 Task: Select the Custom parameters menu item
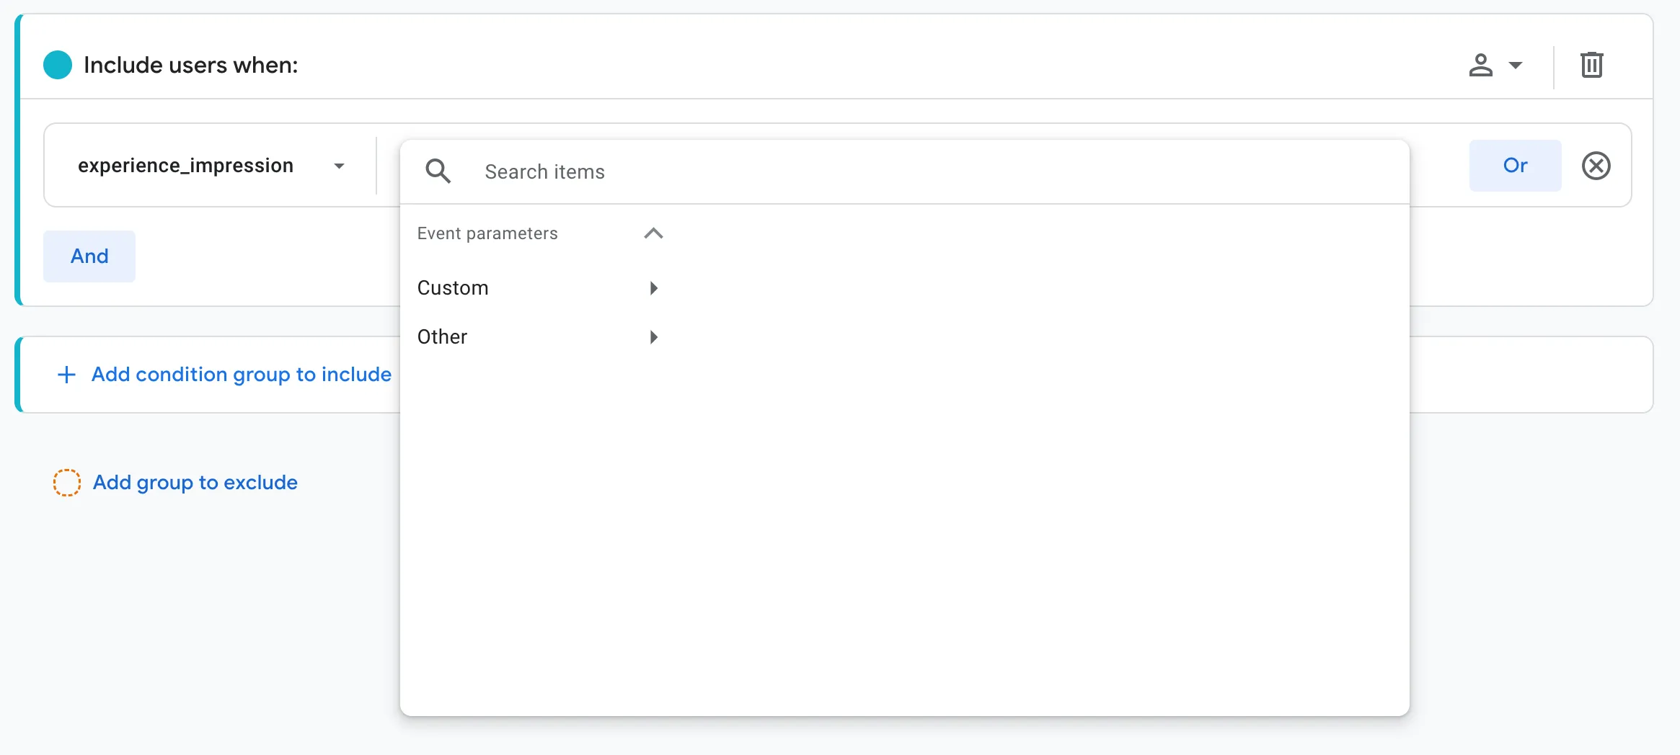coord(539,288)
